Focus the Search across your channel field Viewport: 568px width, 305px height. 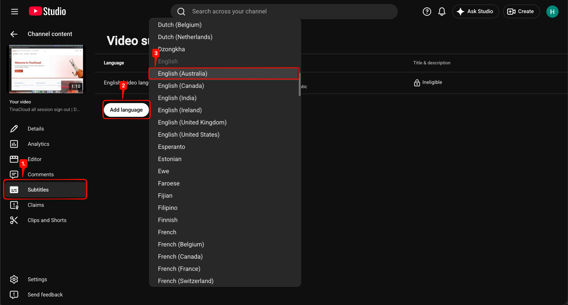(284, 12)
